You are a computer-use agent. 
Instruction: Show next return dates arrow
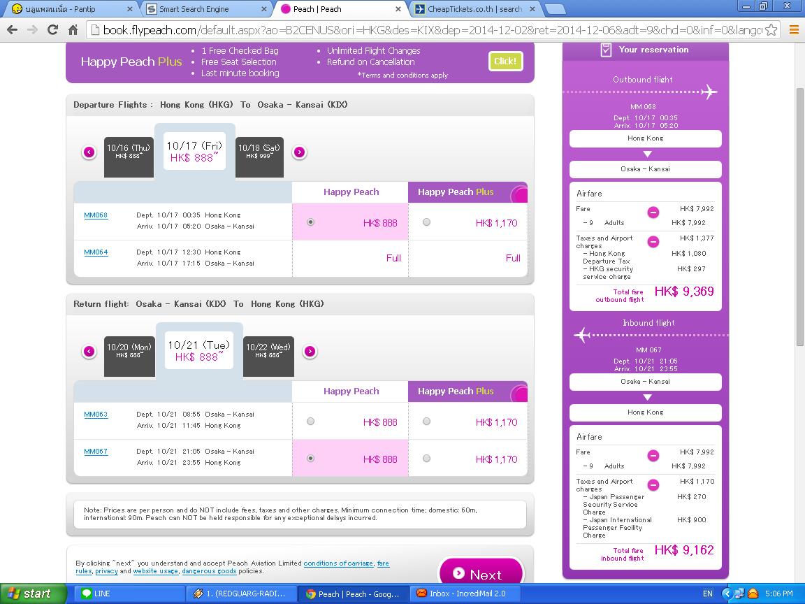tap(310, 352)
